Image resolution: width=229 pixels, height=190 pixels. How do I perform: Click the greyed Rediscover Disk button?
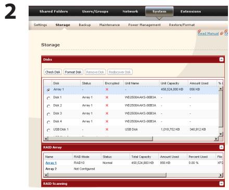[120, 72]
